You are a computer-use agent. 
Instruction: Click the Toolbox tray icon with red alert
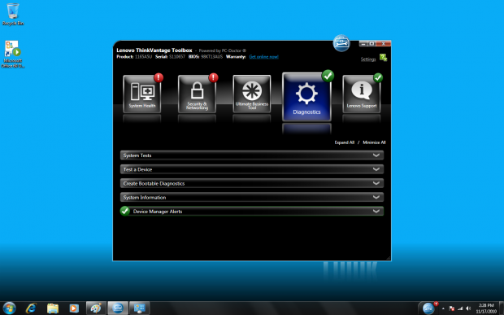pos(428,308)
